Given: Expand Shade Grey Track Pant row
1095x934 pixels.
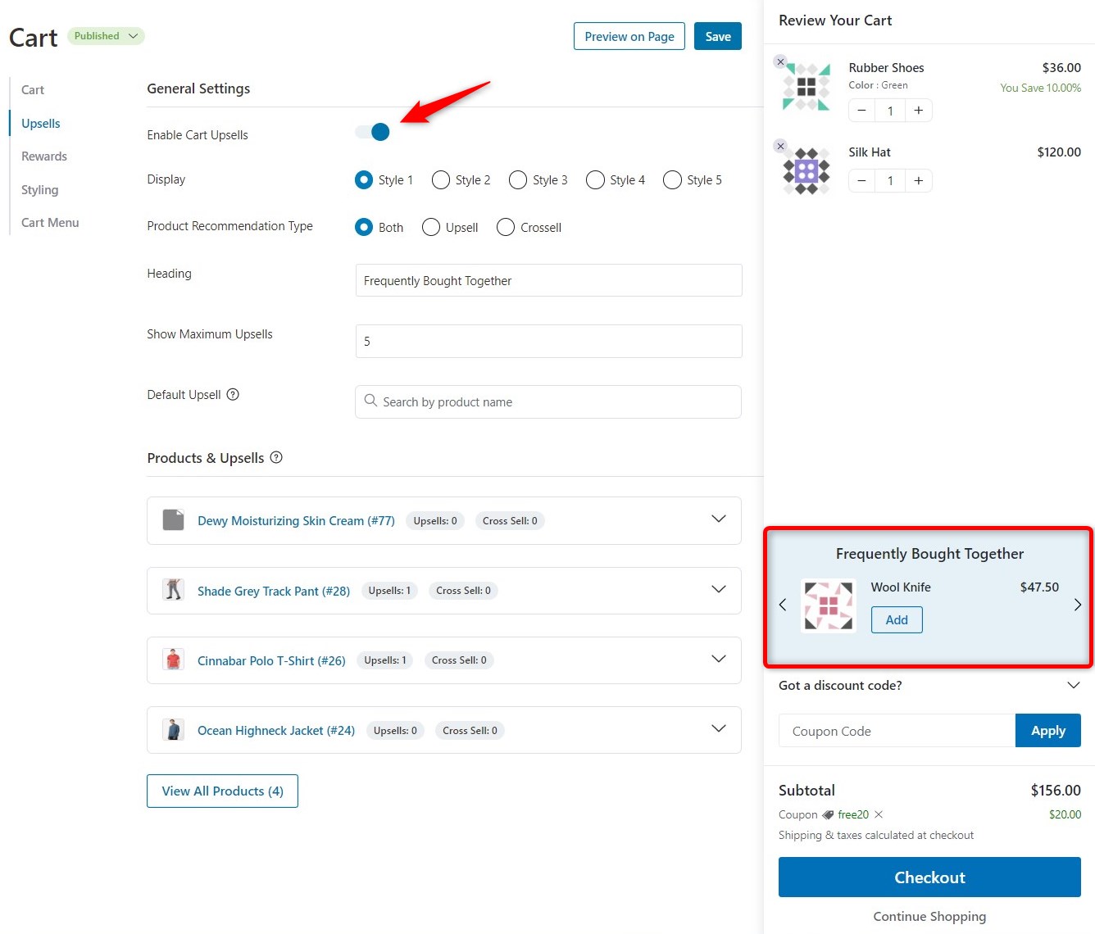Looking at the screenshot, I should pyautogui.click(x=719, y=589).
